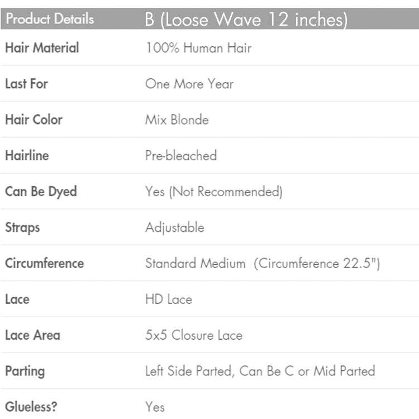Click the Straps row label
The image size is (419, 419).
[22, 227]
